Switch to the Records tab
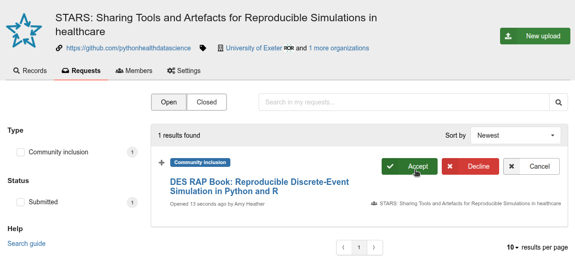 (x=30, y=71)
